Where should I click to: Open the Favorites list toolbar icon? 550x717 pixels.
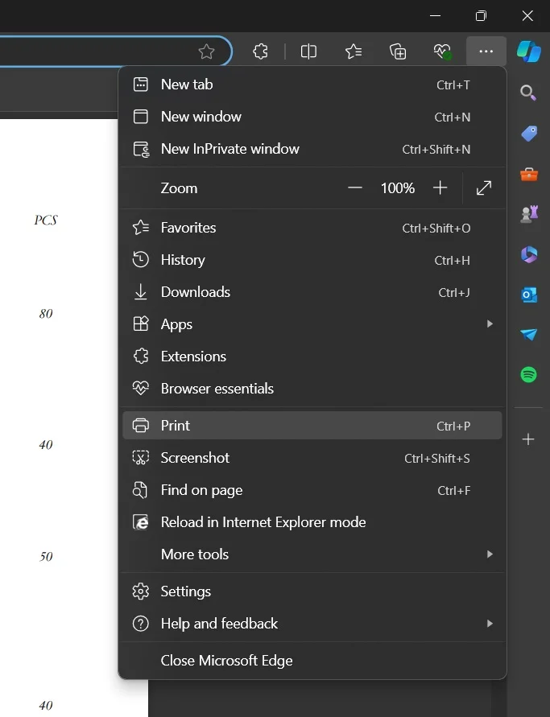(354, 52)
